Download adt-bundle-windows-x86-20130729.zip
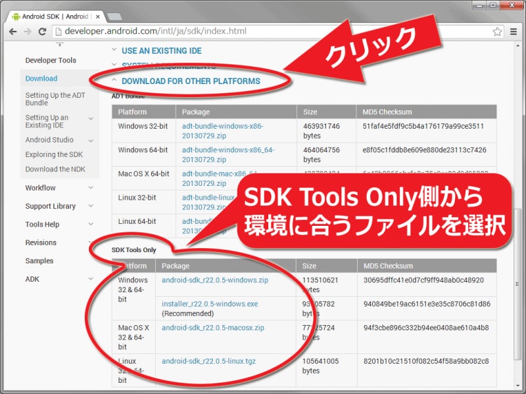The height and width of the screenshot is (394, 526). pos(219,128)
